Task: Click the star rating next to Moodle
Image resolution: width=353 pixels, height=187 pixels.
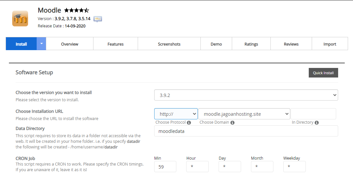Action: pyautogui.click(x=77, y=10)
